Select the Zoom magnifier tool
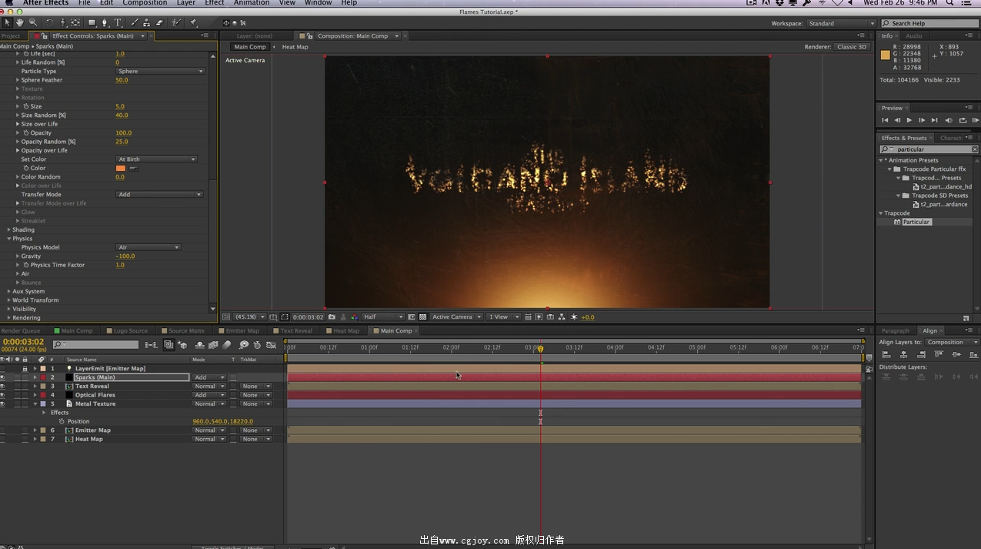 pyautogui.click(x=32, y=22)
